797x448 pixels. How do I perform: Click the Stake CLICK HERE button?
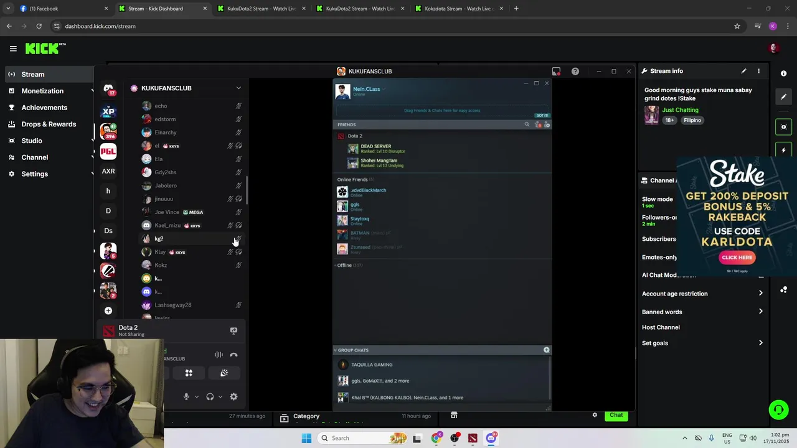coord(737,258)
